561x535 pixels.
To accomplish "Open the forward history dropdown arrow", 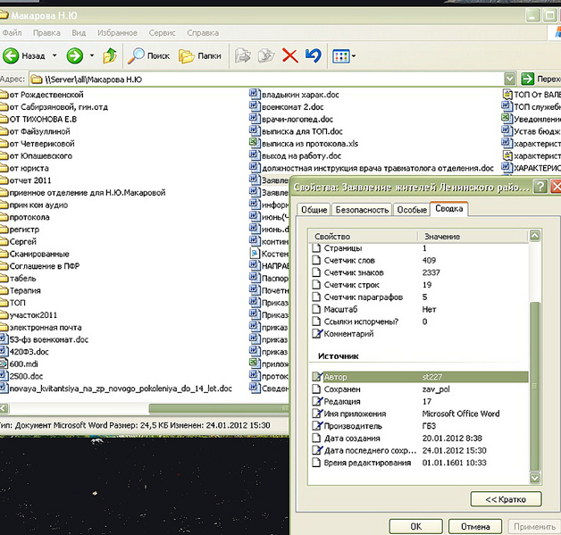I will click(92, 55).
